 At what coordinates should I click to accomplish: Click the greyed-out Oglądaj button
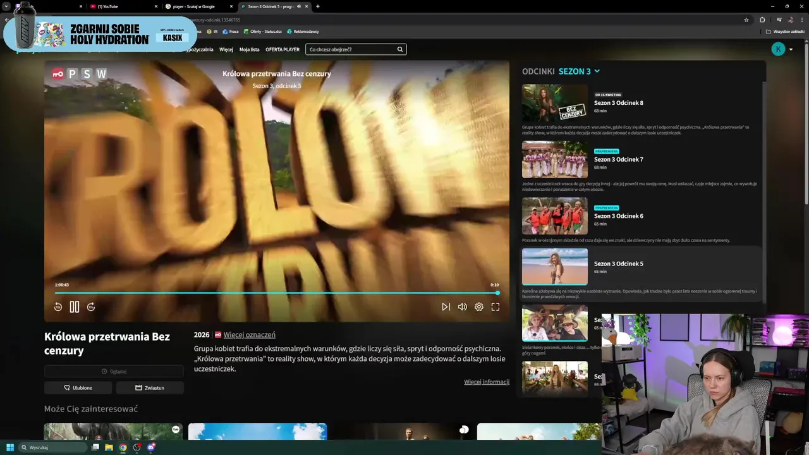(114, 372)
